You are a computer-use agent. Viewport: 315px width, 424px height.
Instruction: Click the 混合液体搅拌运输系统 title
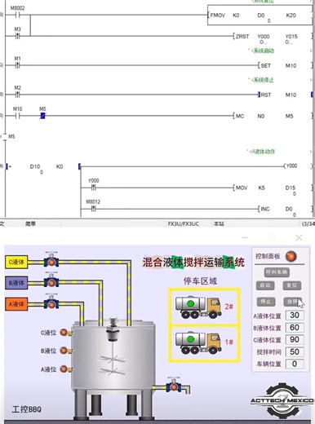click(193, 262)
